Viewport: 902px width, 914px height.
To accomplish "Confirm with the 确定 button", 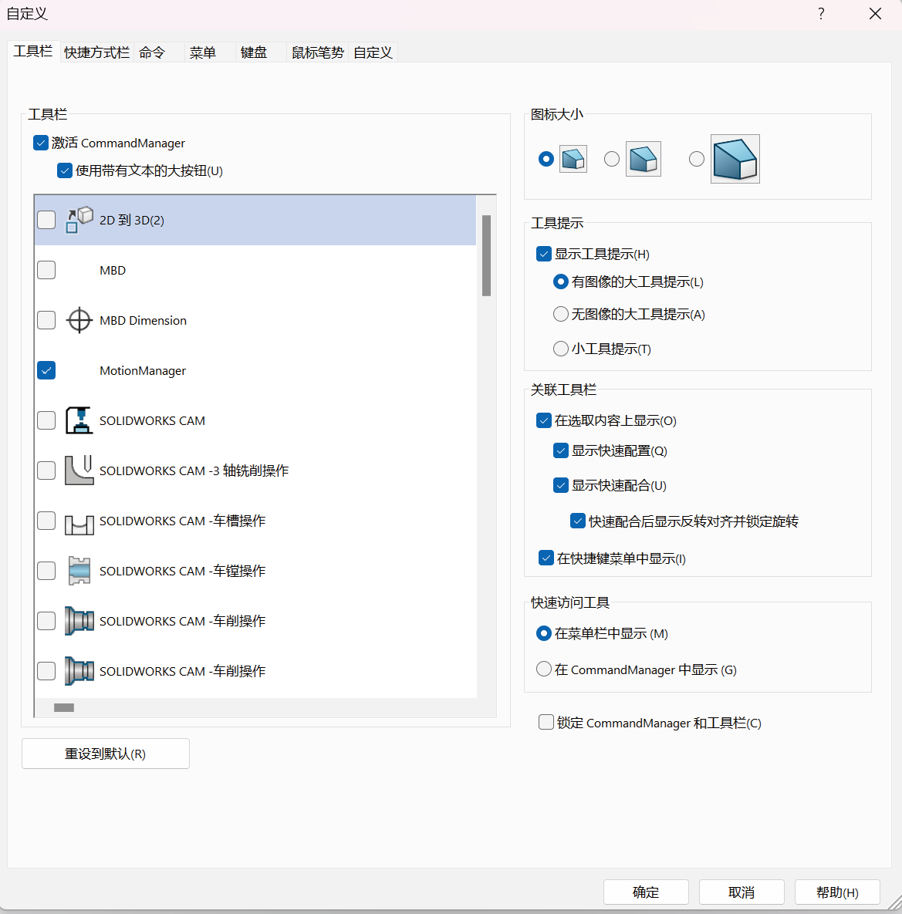I will [x=646, y=892].
